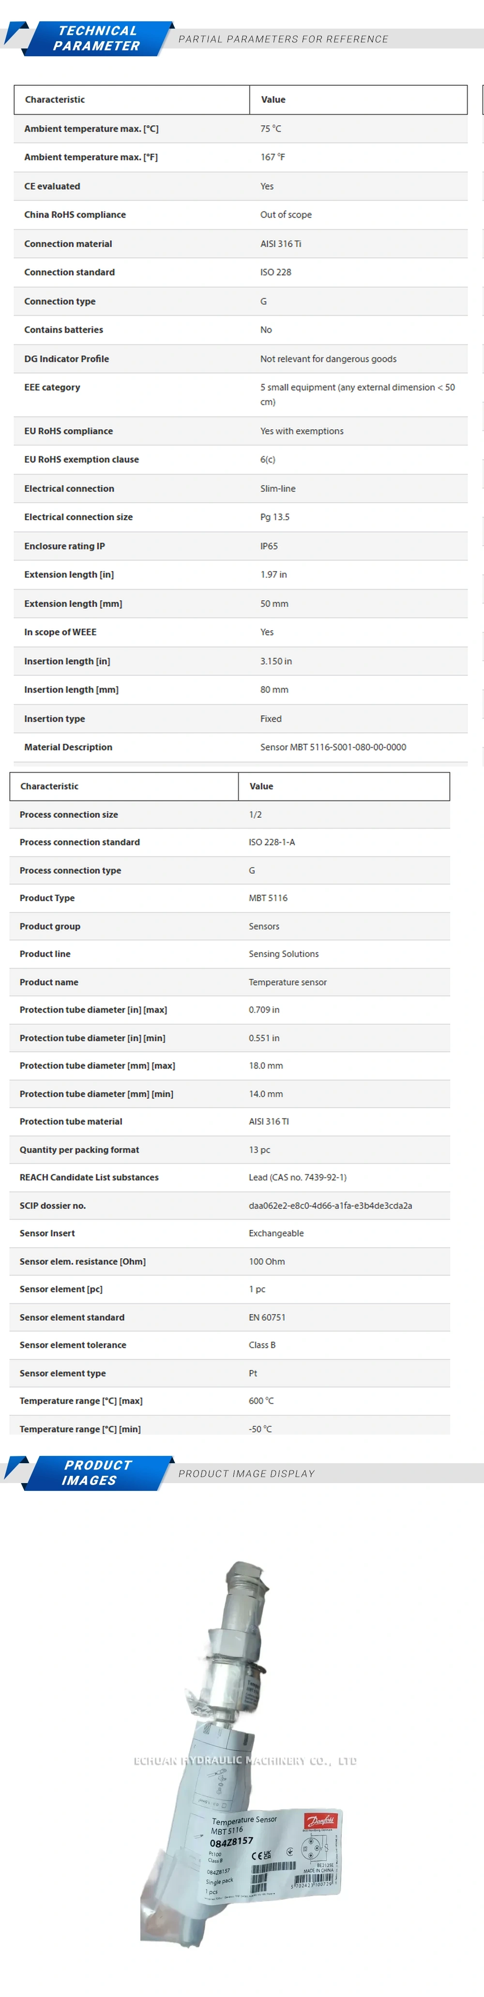Click the Echuan Hydraulic Machinery watermark
Viewport: 484px width, 1997px height.
[245, 1761]
